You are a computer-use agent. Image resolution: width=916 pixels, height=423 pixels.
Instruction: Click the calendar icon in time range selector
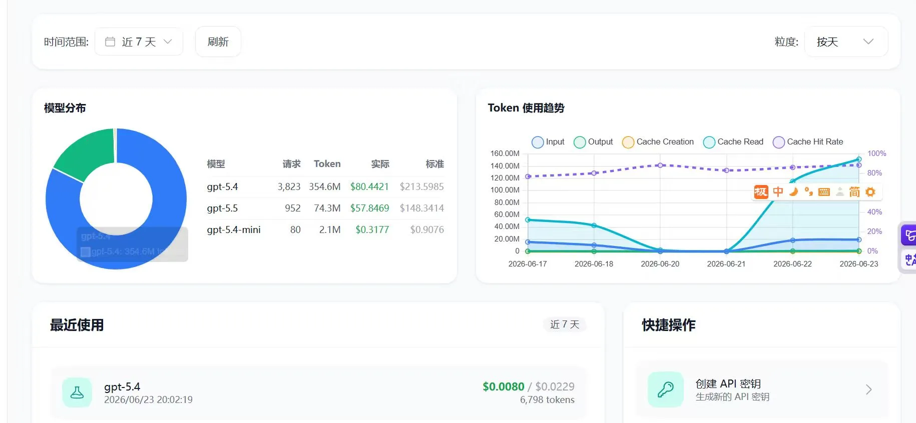click(x=110, y=41)
